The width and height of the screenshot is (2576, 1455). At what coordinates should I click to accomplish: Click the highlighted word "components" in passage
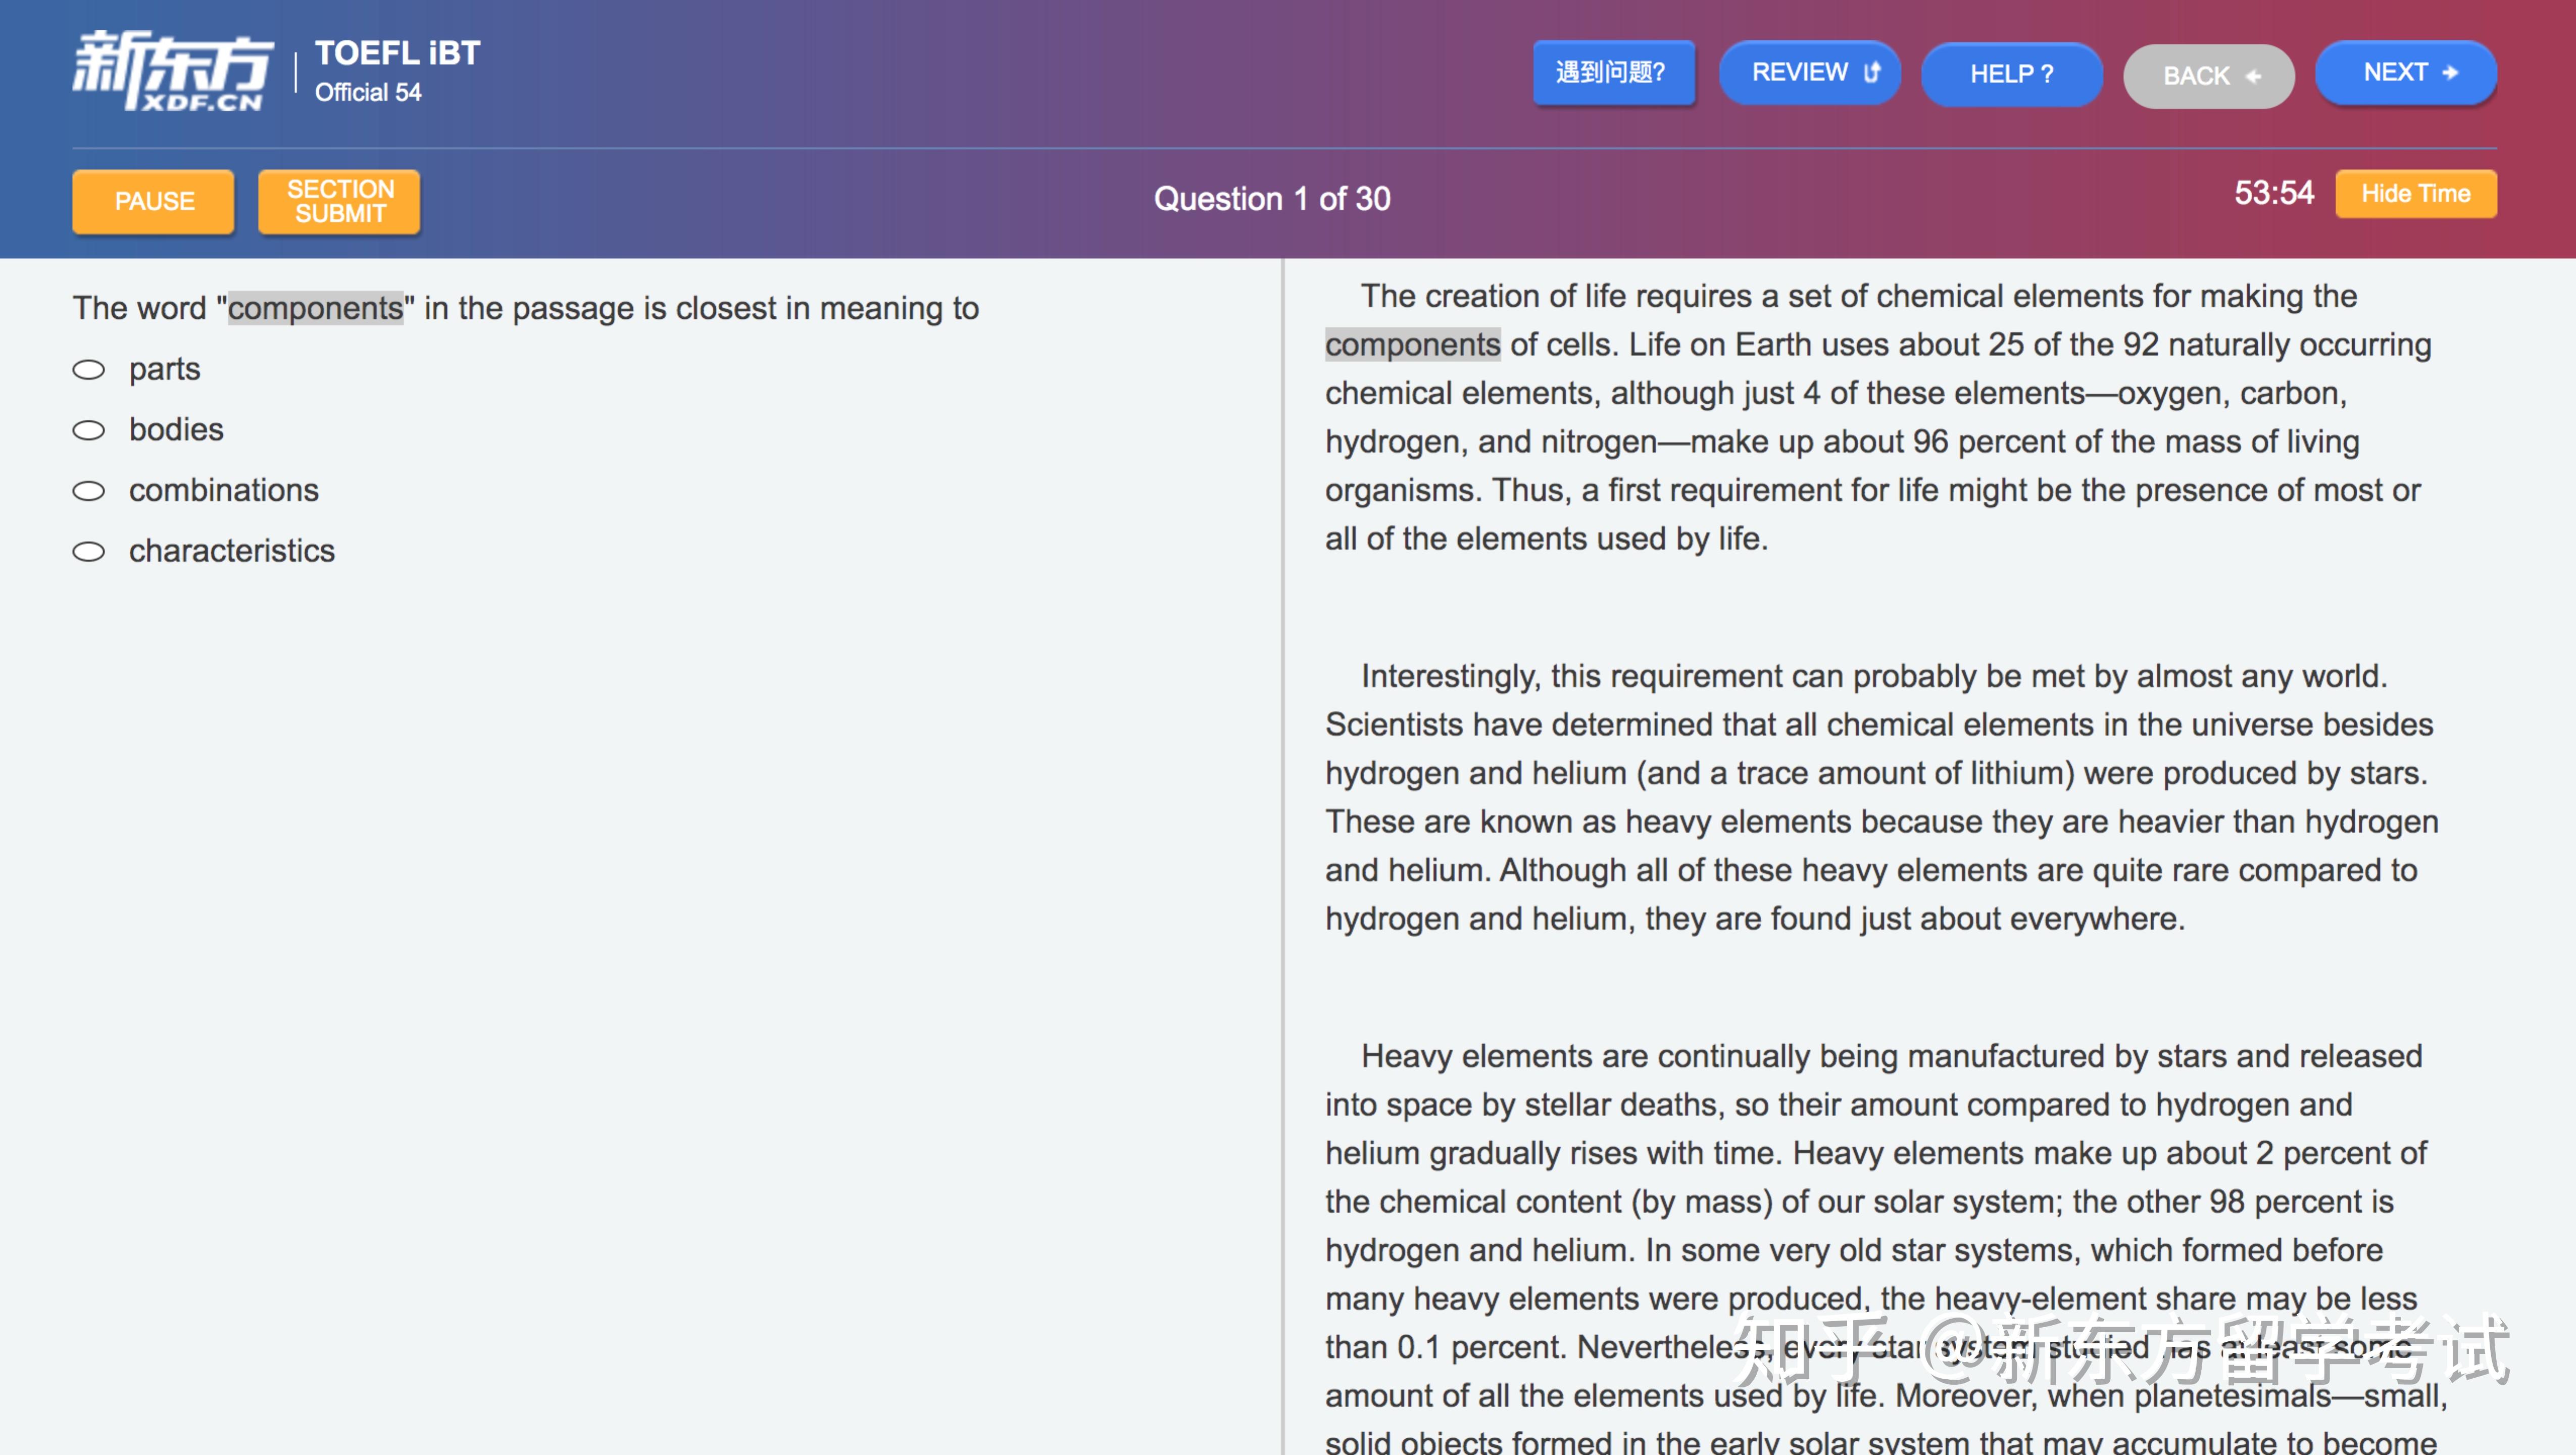pyautogui.click(x=1412, y=345)
